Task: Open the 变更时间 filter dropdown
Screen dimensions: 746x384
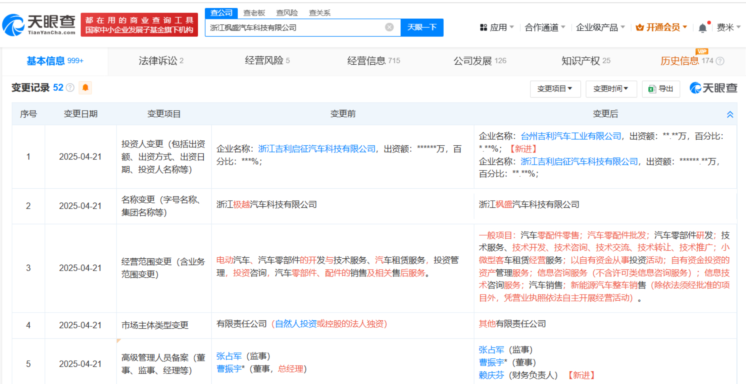Action: point(611,89)
